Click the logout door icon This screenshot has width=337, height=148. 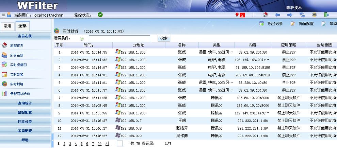coord(326,15)
